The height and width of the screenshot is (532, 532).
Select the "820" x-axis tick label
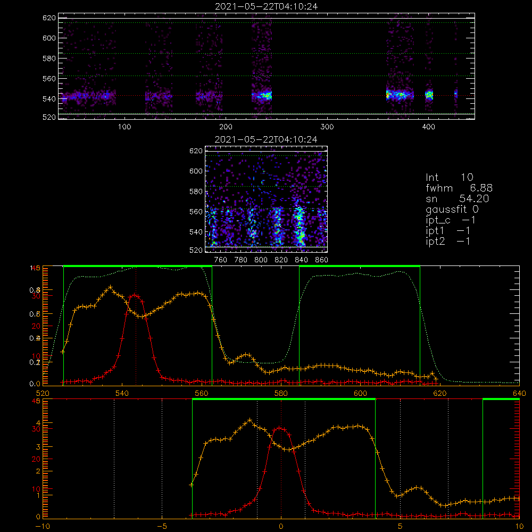tap(281, 260)
